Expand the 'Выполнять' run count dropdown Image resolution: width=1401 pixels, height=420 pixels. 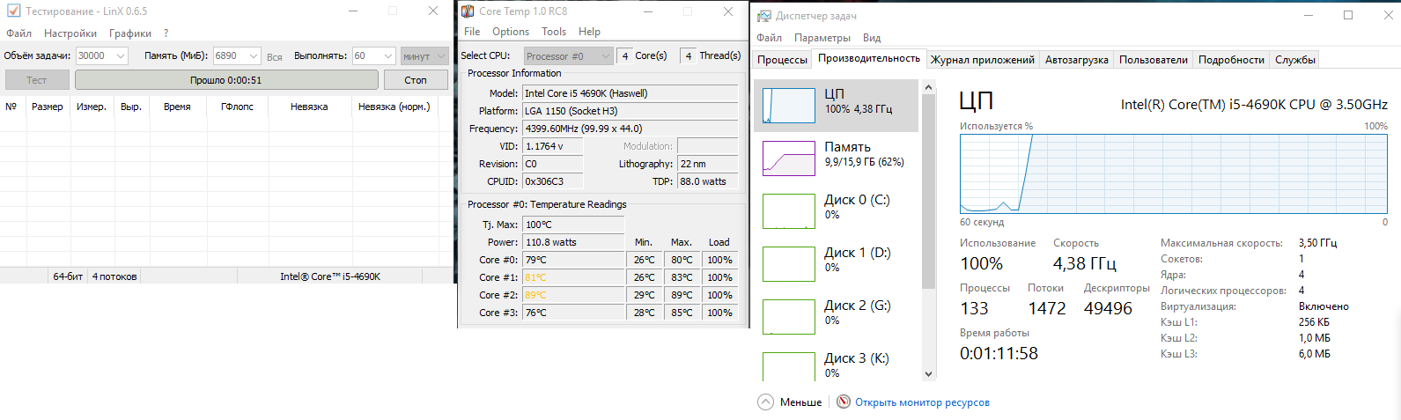388,55
